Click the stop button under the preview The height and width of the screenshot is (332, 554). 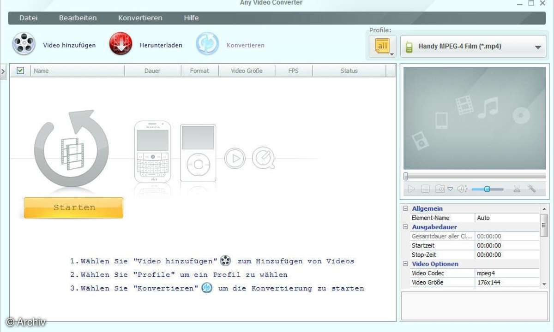[x=426, y=189]
